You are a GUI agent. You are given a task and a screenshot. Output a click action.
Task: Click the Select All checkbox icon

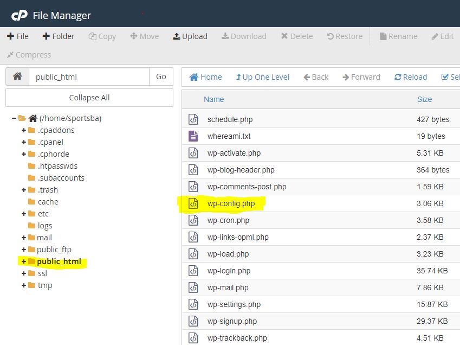[445, 77]
